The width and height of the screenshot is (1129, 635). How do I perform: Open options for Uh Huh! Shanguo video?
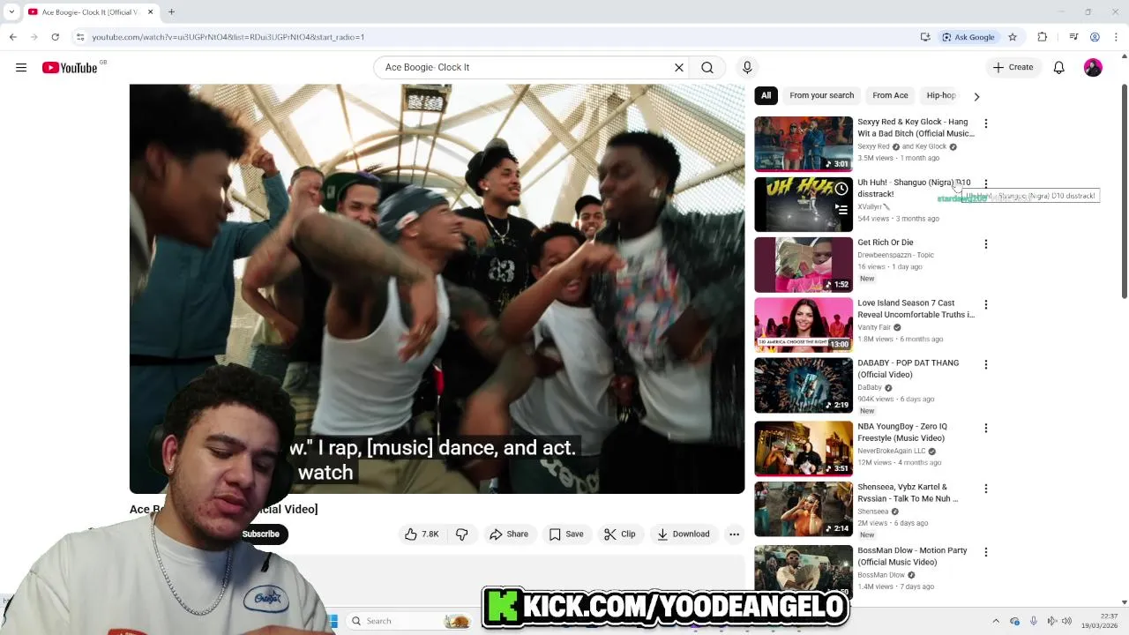click(986, 184)
